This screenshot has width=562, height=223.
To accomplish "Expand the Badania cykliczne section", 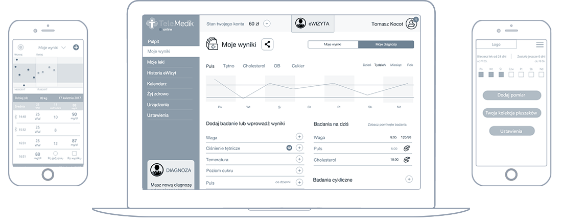I will pos(408,179).
